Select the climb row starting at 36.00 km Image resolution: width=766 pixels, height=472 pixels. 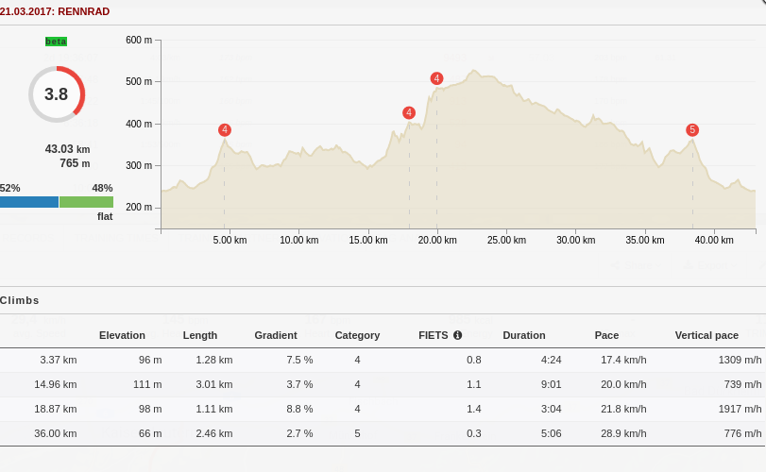383,433
